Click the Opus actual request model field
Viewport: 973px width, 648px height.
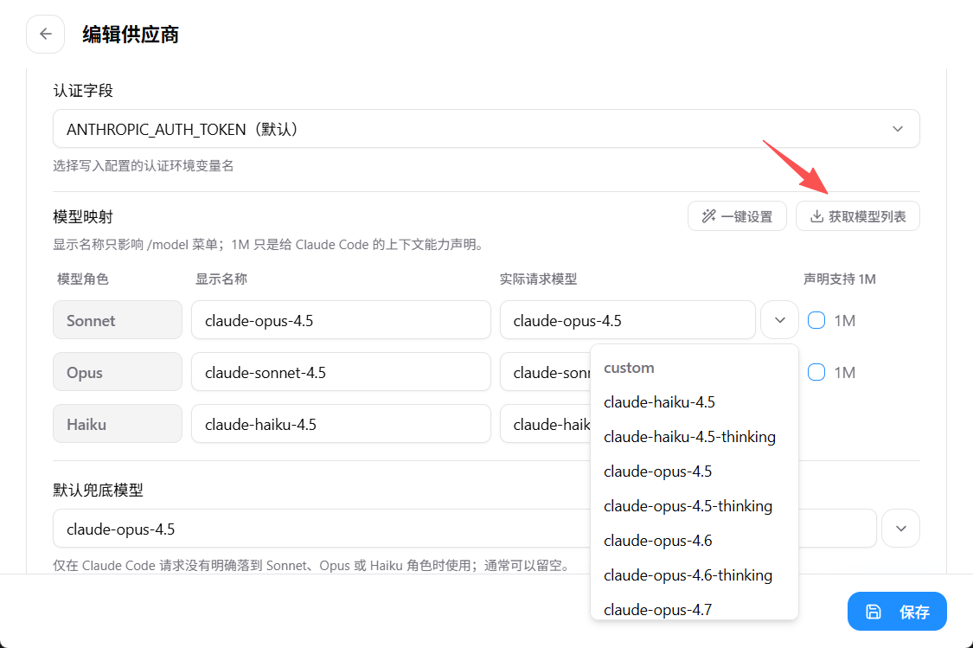(x=546, y=372)
